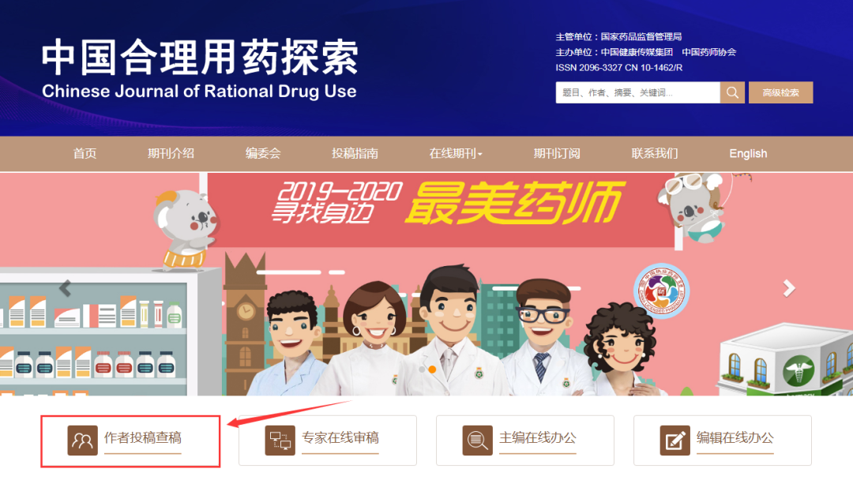
Task: Click the 作者投稿查稿 people icon
Action: coord(83,441)
